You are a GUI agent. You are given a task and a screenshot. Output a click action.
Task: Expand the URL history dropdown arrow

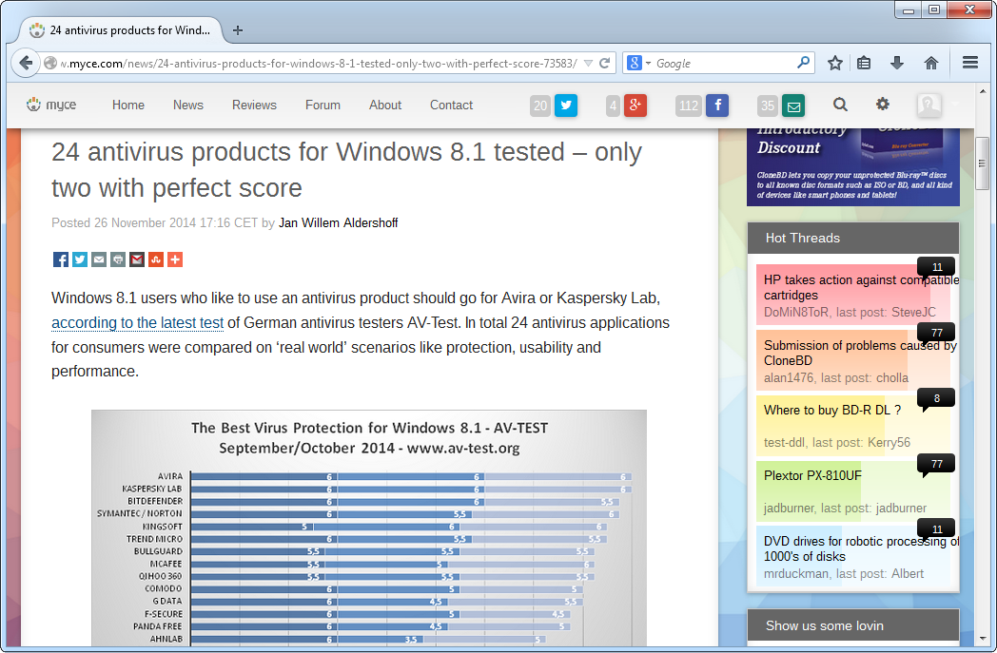point(588,64)
